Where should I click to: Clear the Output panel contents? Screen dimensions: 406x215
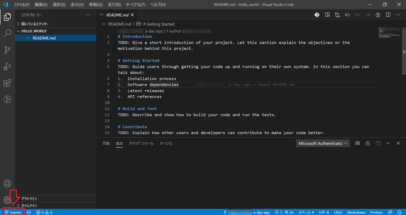tap(357, 143)
